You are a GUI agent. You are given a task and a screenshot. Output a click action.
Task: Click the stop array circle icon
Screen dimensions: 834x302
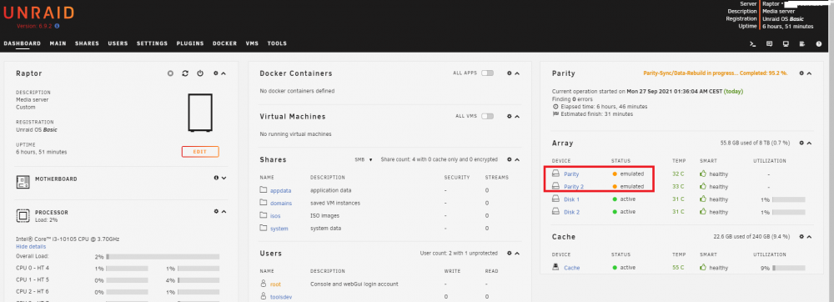coord(170,73)
